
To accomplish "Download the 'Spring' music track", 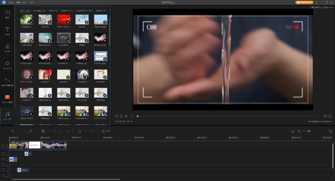I will (x=86, y=22).
